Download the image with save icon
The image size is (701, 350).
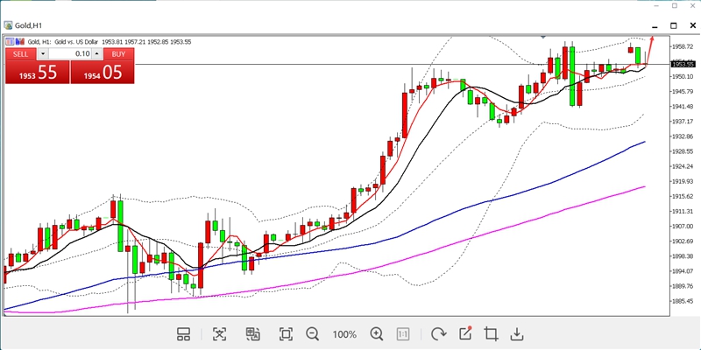click(x=517, y=333)
